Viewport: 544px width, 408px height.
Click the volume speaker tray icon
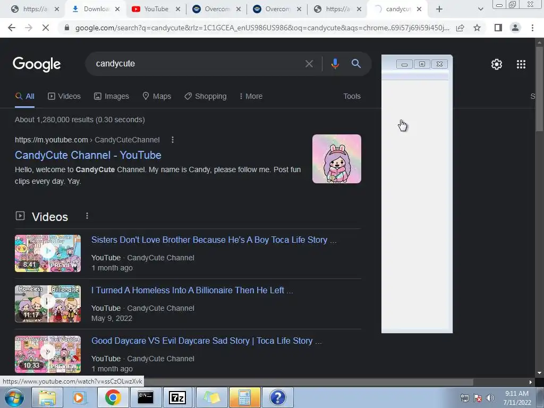(490, 398)
